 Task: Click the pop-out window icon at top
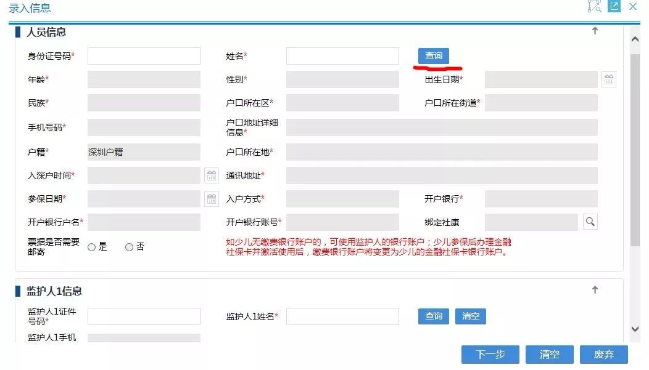(x=614, y=6)
